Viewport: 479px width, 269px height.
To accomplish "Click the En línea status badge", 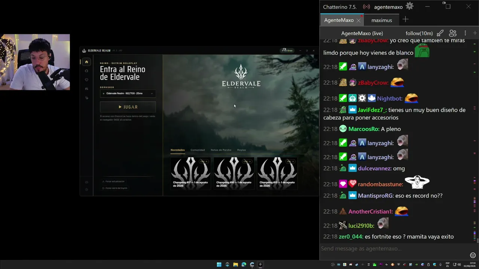I will tap(287, 50).
